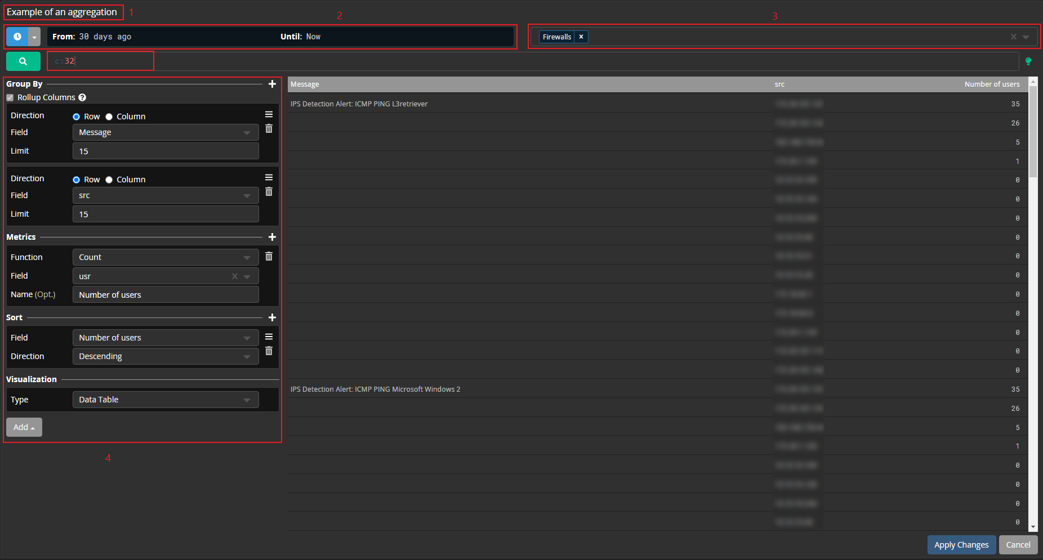Screen dimensions: 1043x560
Task: Select Column direction for the src grouping
Action: point(109,180)
